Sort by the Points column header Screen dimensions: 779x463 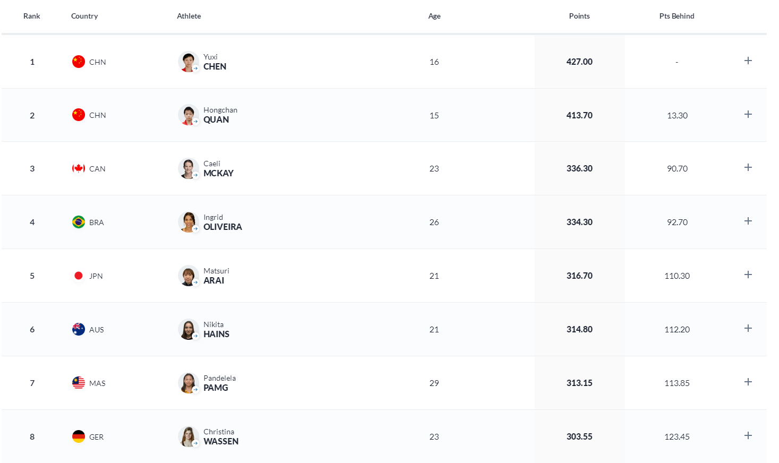(x=579, y=16)
